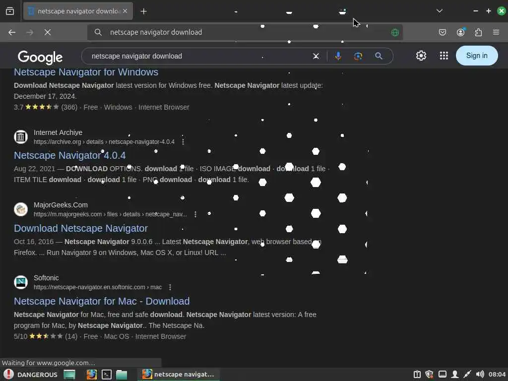
Task: Open the Firefox hamburger menu
Action: [x=496, y=32]
